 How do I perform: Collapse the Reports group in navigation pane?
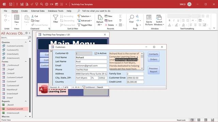pos(26,101)
